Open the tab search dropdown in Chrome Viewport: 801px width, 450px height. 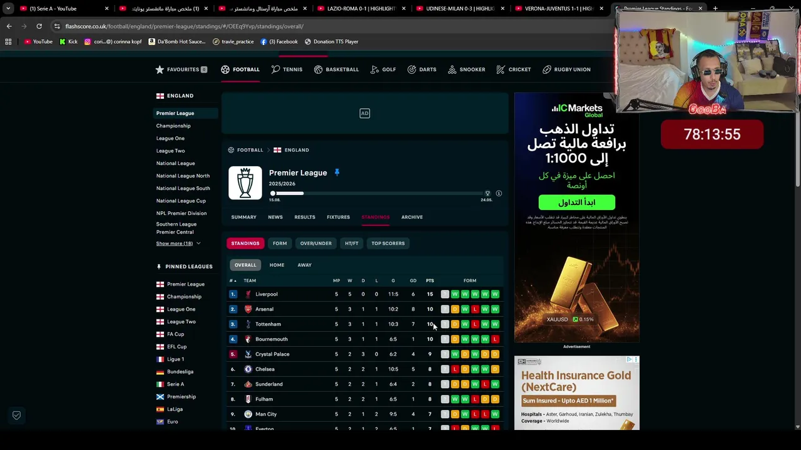tap(8, 8)
